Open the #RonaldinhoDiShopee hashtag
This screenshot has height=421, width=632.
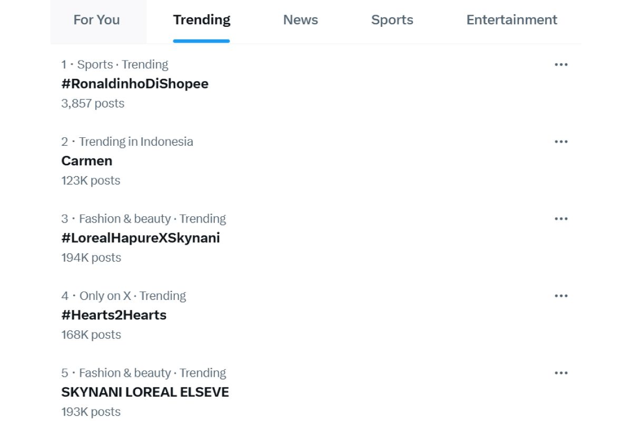tap(135, 84)
